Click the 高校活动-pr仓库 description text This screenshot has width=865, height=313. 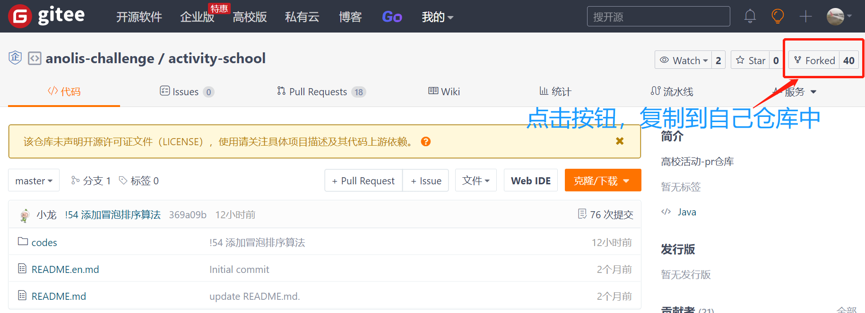point(697,162)
